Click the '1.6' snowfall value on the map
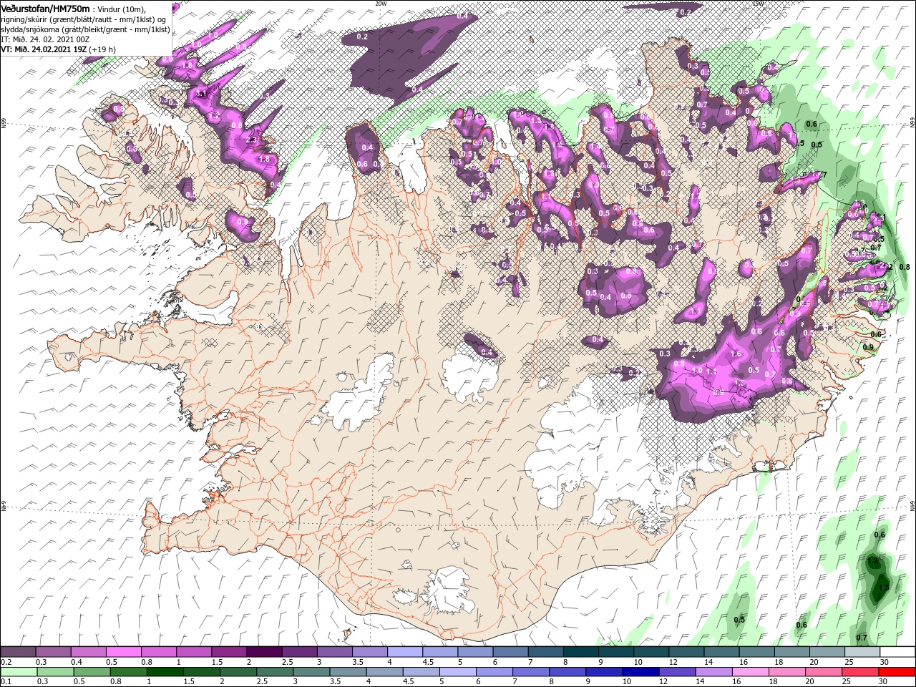The width and height of the screenshot is (916, 687). 735,354
